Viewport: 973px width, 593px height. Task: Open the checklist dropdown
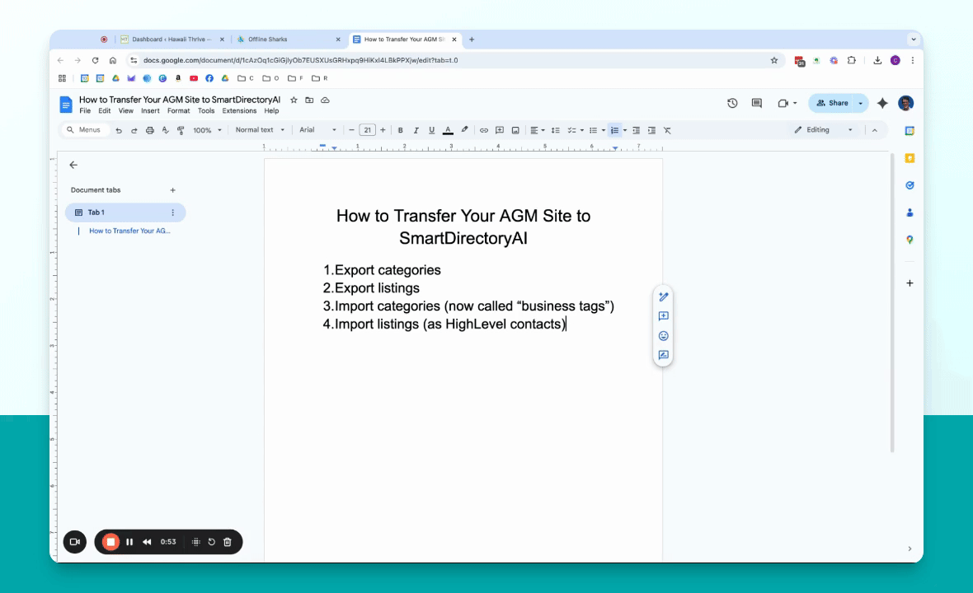coord(576,130)
